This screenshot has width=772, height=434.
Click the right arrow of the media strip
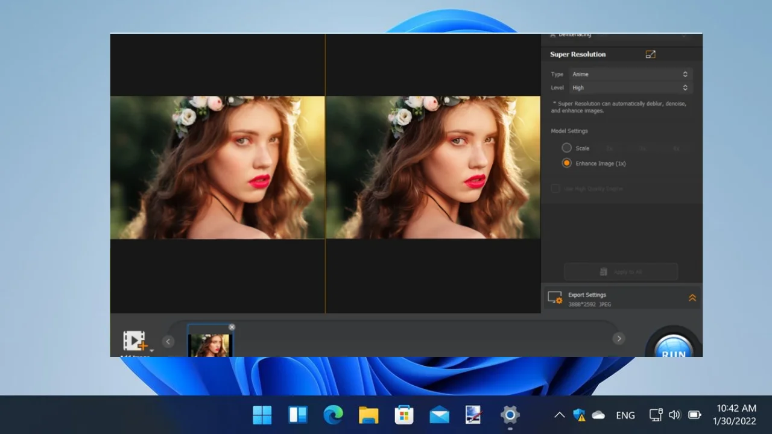(619, 339)
